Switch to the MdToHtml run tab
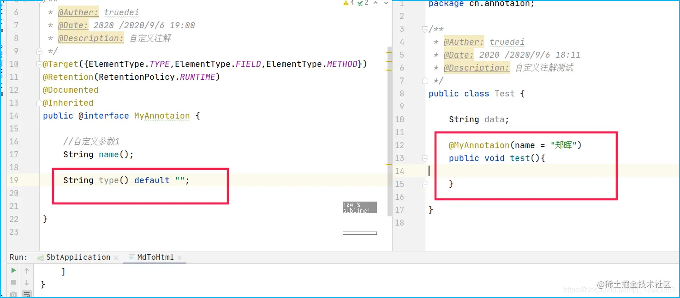Viewport: 680px width, 298px height. (x=155, y=257)
